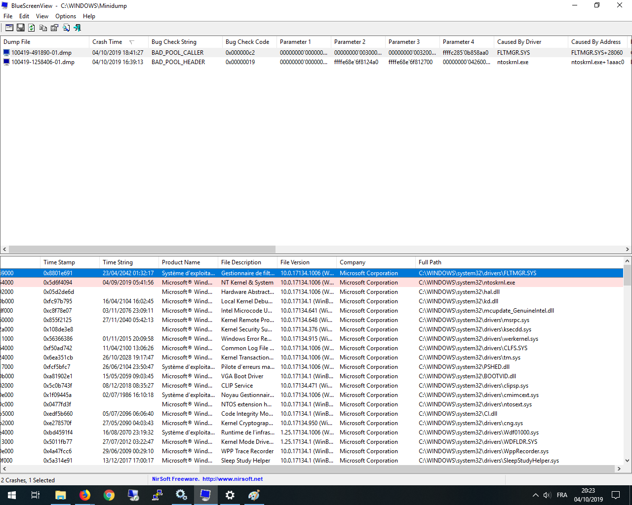Sort lower pane by File Description header
The height and width of the screenshot is (505, 632).
coord(247,262)
